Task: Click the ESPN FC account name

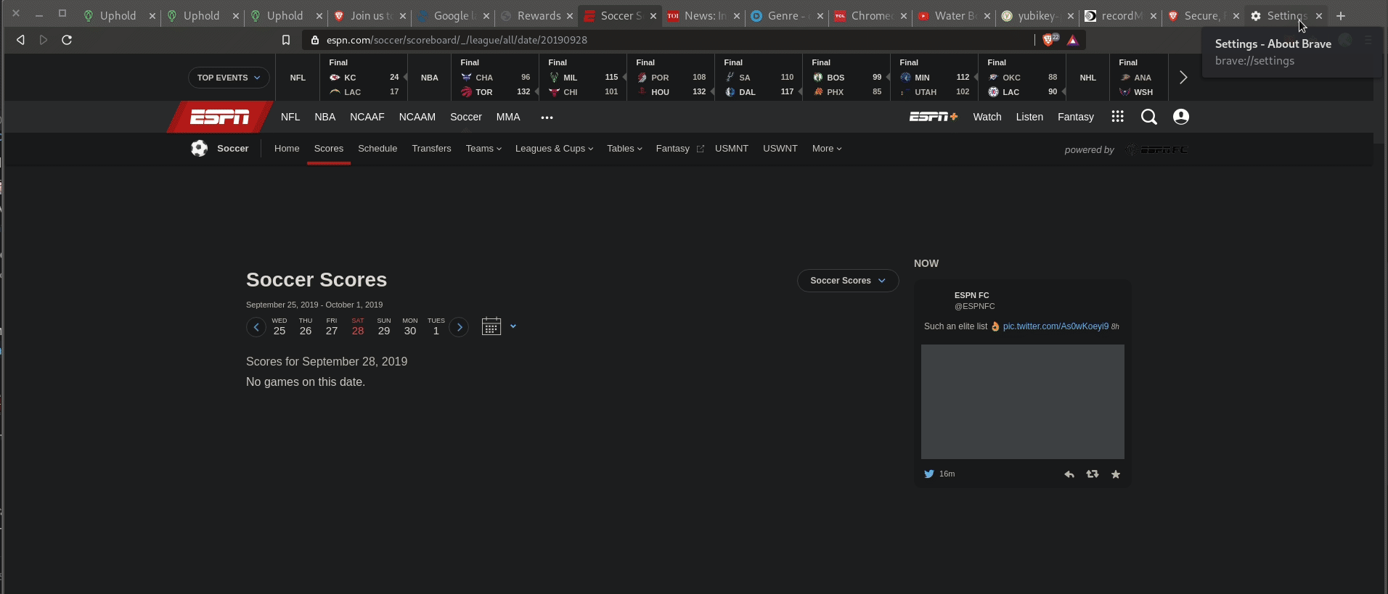Action: point(971,295)
